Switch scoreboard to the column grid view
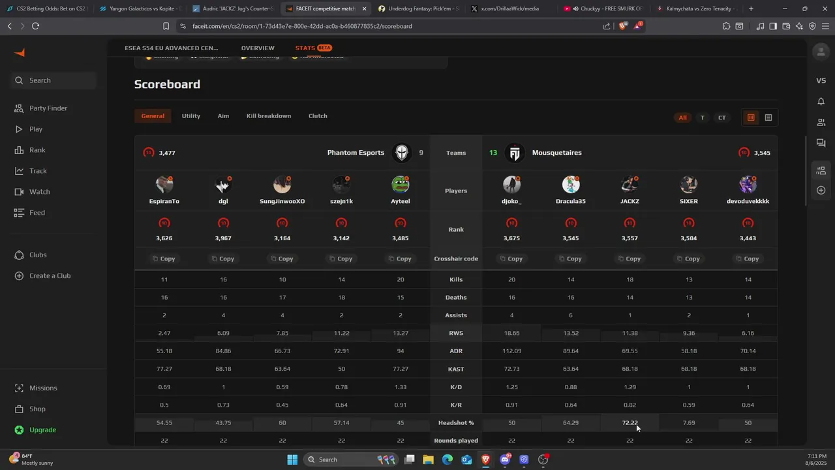Screen dimensions: 835x470 point(751,117)
